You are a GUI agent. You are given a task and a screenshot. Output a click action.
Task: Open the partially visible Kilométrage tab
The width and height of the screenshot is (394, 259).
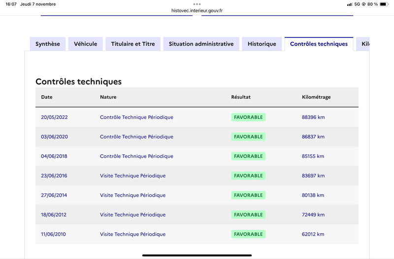point(363,44)
